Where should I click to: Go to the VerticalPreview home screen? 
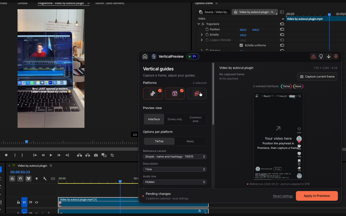(x=145, y=56)
